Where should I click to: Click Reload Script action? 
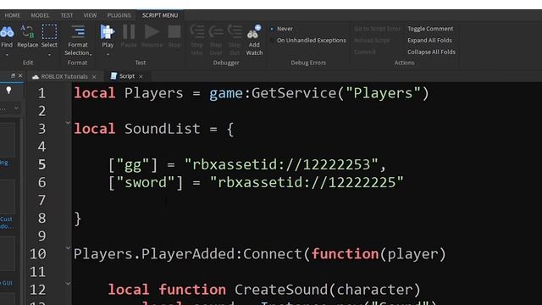372,41
